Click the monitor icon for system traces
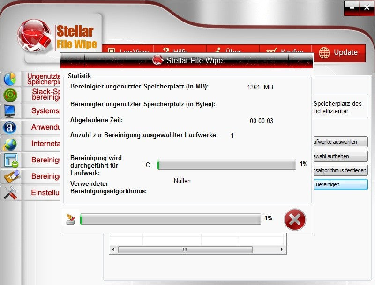Viewport: 375px width, 285px height. 10,111
